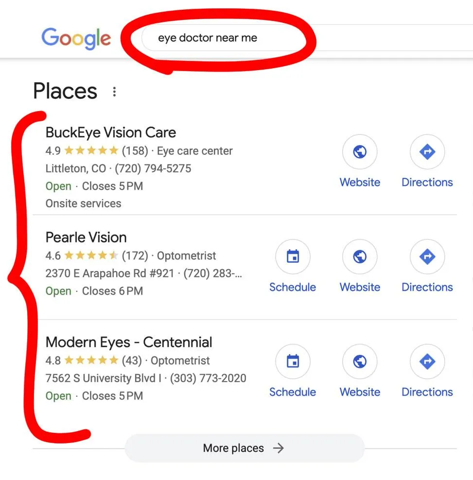The height and width of the screenshot is (480, 473).
Task: Click Modern Eyes 43 reviews rating
Action: point(132,361)
